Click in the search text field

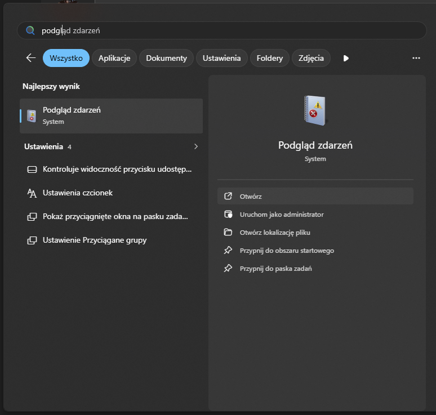pyautogui.click(x=225, y=30)
